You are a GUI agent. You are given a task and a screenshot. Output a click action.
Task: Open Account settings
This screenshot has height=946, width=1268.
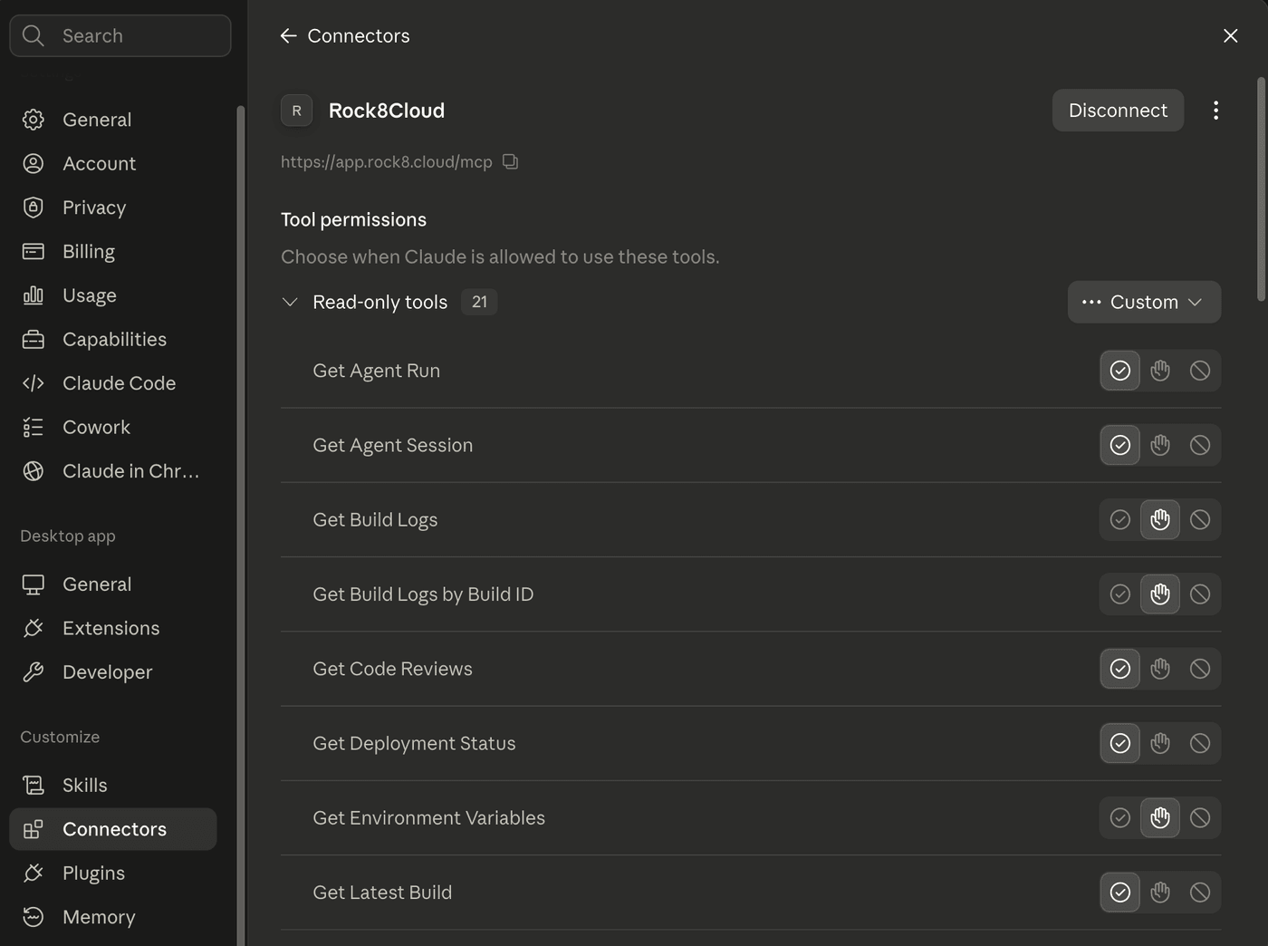click(x=113, y=163)
